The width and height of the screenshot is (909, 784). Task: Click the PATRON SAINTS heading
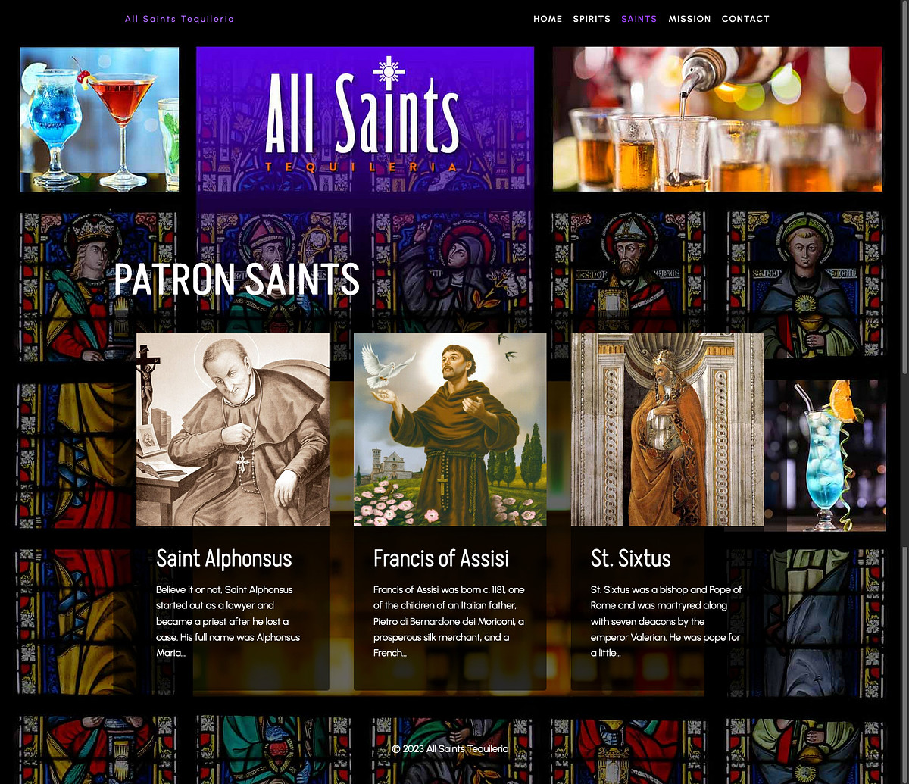point(237,279)
